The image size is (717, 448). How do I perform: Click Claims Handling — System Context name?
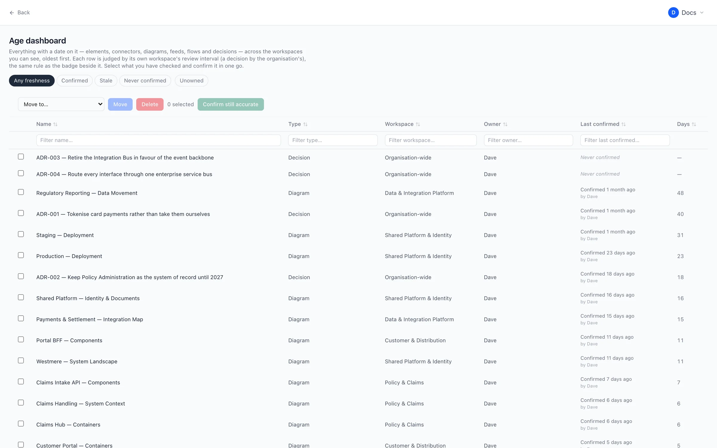tap(81, 403)
